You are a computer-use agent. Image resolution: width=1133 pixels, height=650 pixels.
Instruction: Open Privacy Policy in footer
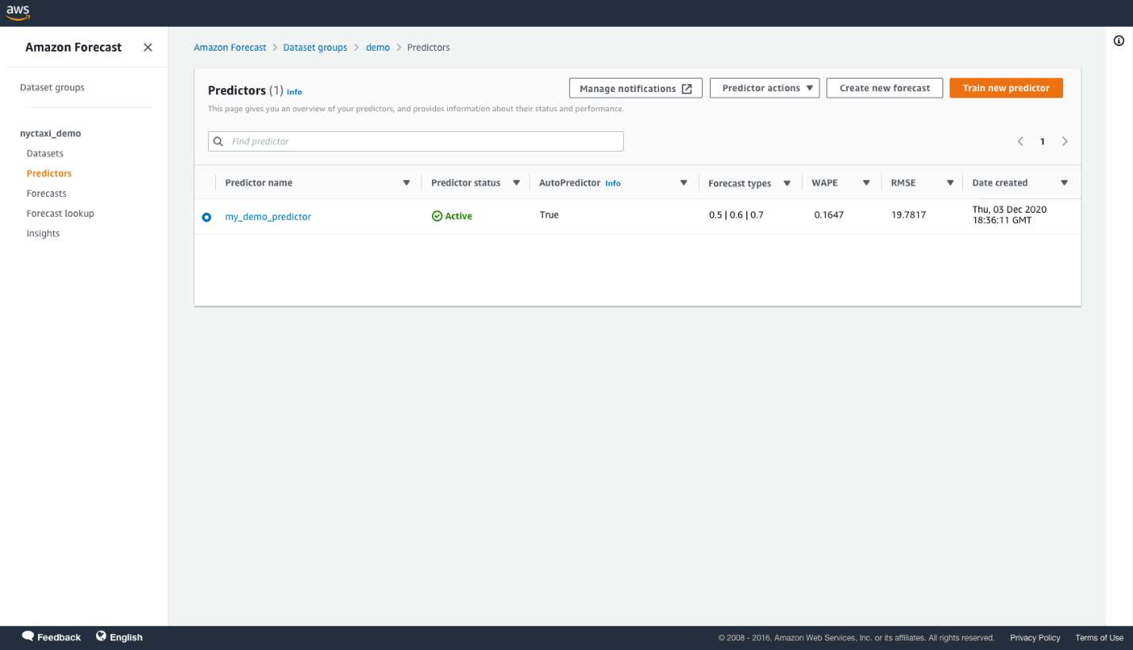click(x=1035, y=637)
